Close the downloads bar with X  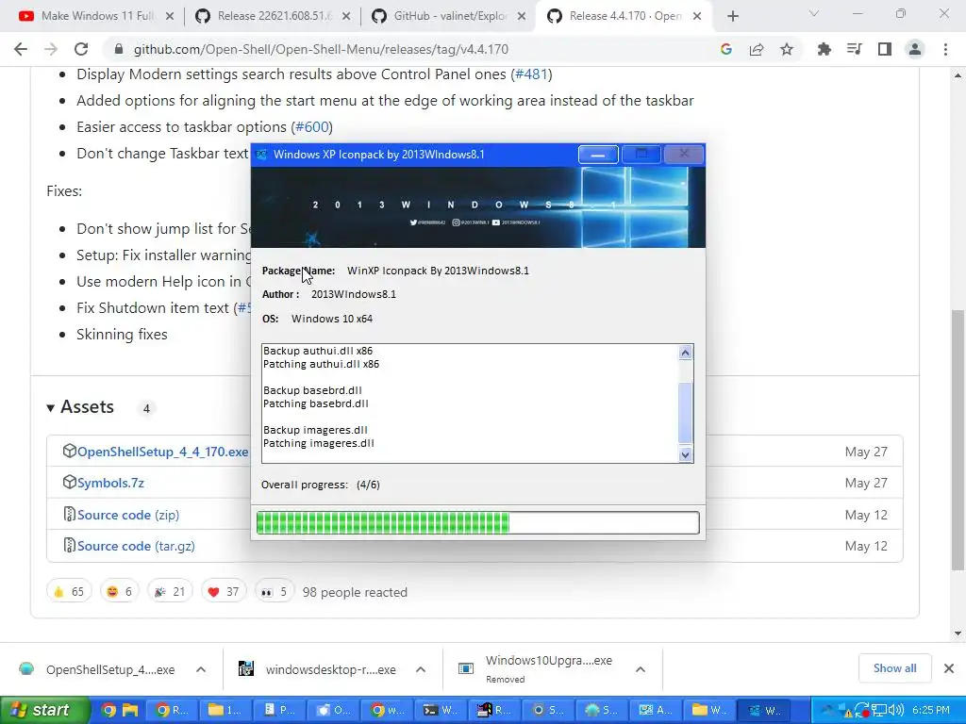click(x=949, y=668)
